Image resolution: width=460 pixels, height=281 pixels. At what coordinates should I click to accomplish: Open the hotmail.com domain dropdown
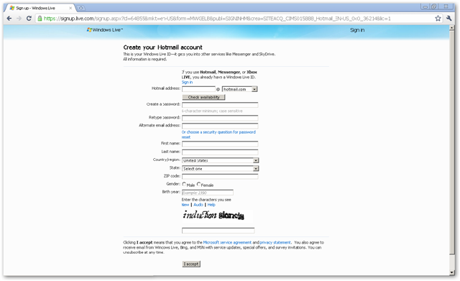tap(239, 89)
